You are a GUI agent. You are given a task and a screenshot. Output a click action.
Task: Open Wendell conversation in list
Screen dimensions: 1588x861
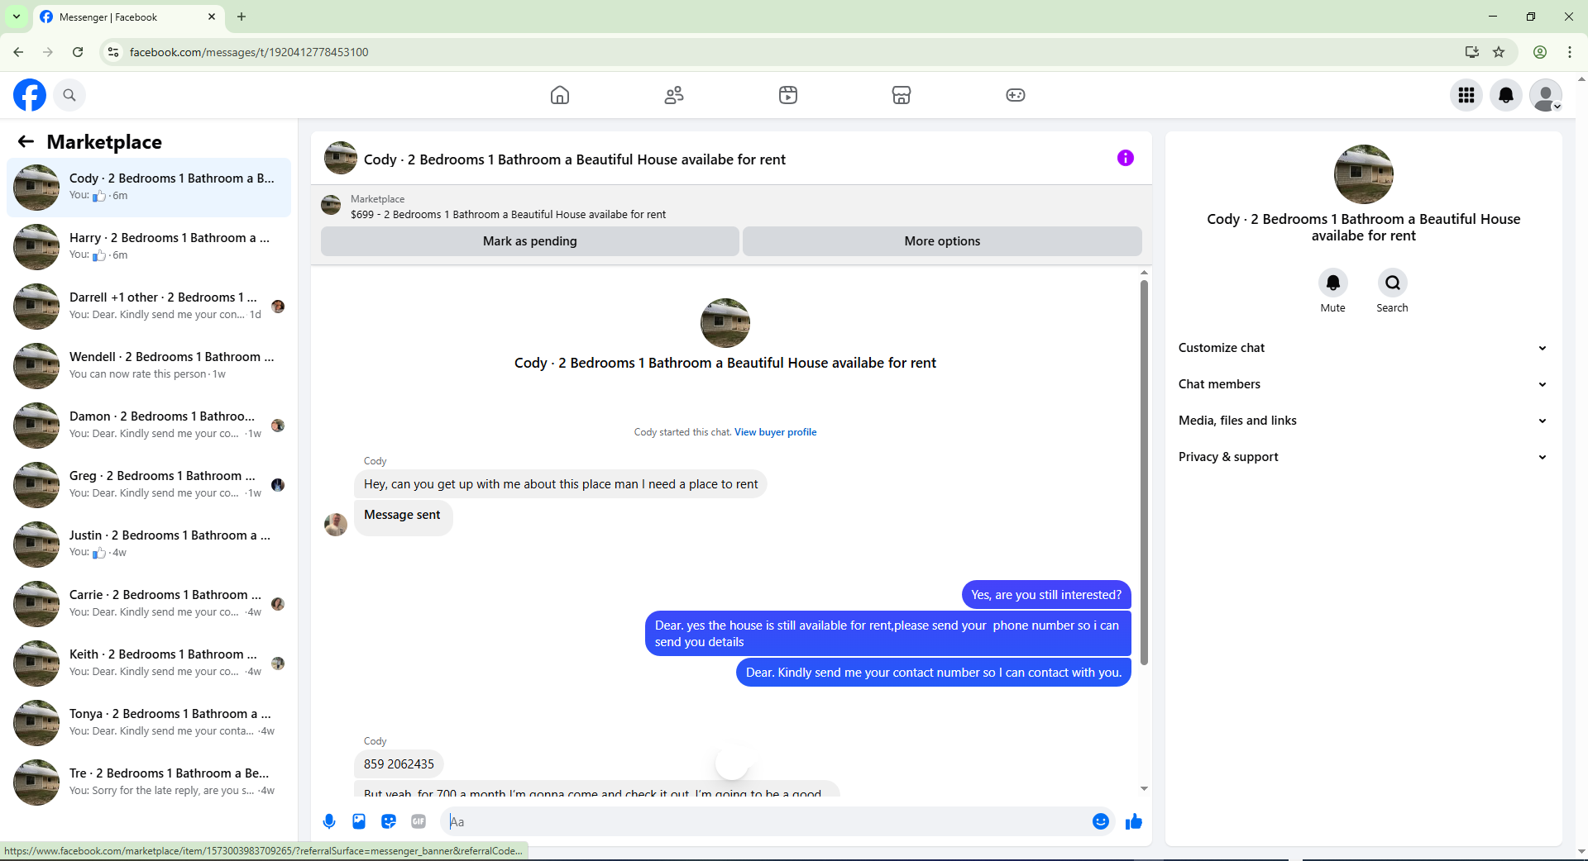[149, 366]
